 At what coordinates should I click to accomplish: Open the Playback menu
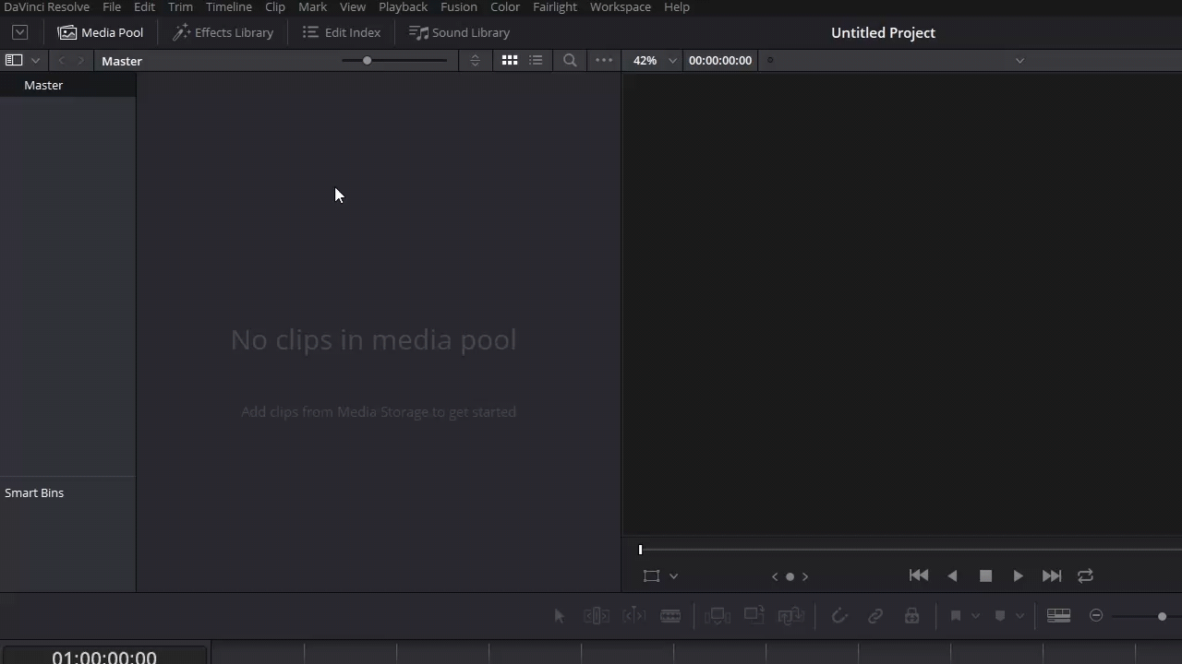(x=403, y=6)
